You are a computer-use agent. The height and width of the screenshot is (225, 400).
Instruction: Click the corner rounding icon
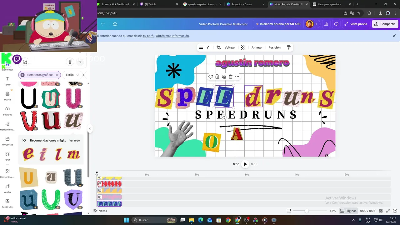tap(209, 47)
